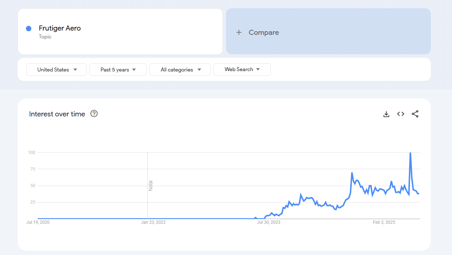
Task: Click the Topic label under Frutiger Aero
Action: coord(45,37)
